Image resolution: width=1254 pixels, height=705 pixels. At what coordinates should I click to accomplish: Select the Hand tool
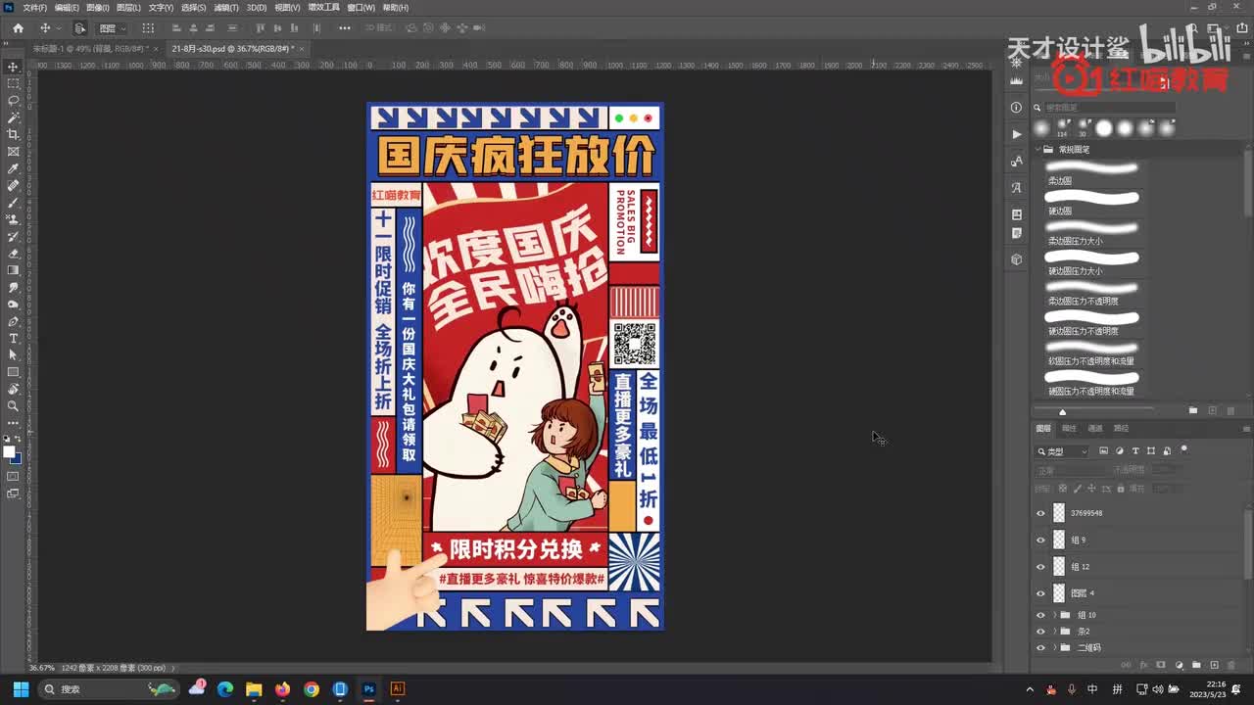[13, 389]
